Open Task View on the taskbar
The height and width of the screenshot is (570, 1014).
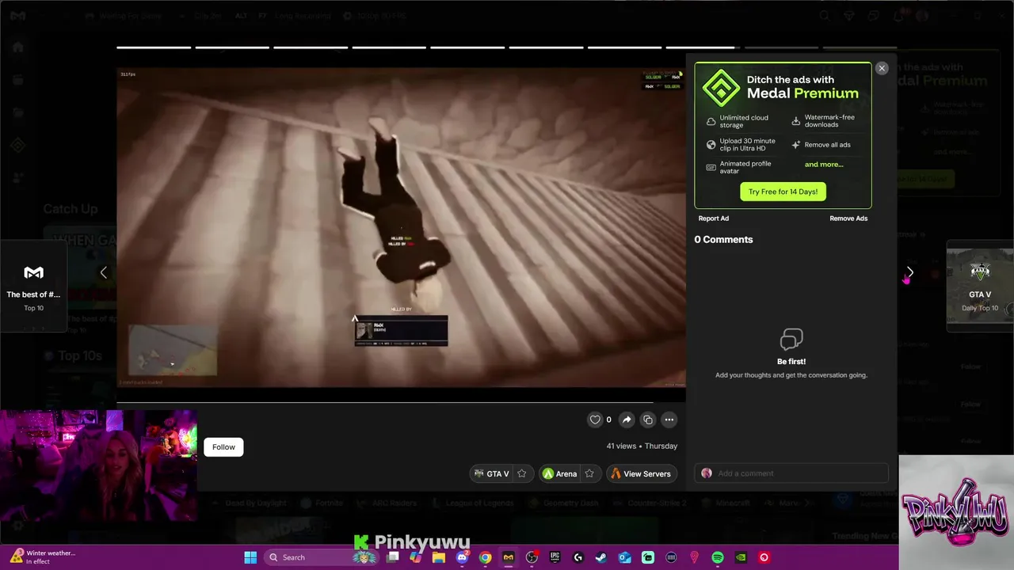(x=392, y=557)
